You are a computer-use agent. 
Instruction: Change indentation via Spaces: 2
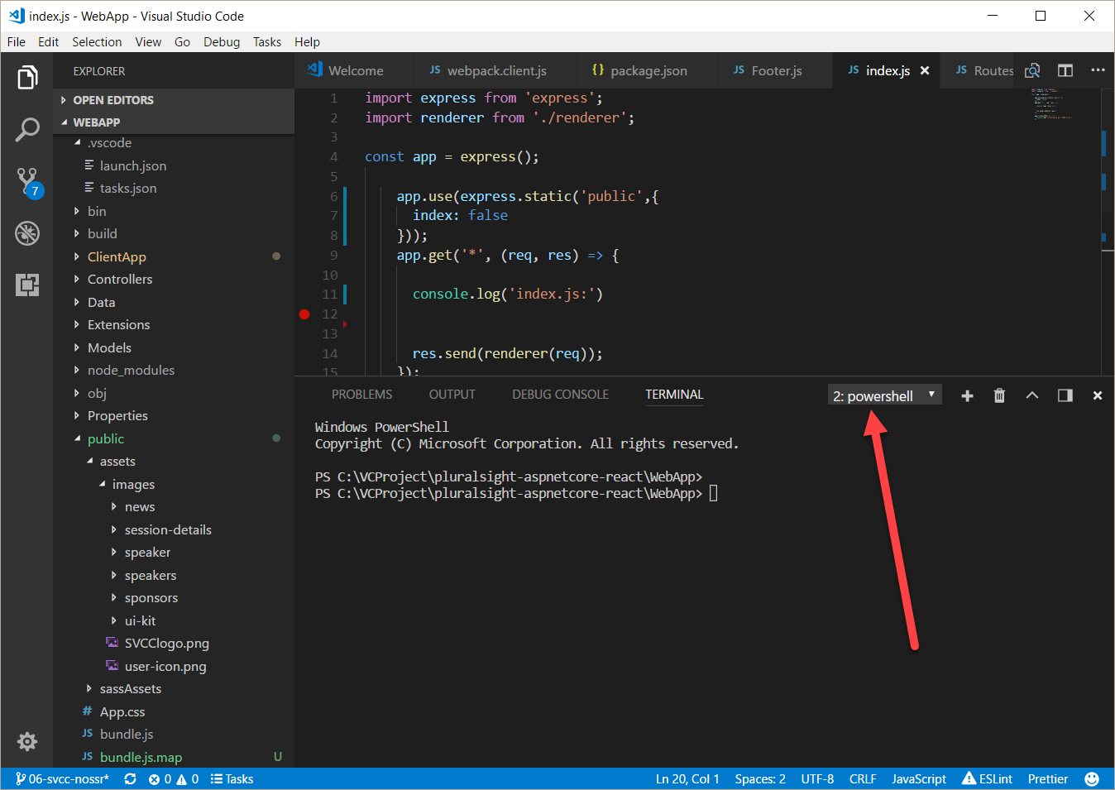(760, 779)
